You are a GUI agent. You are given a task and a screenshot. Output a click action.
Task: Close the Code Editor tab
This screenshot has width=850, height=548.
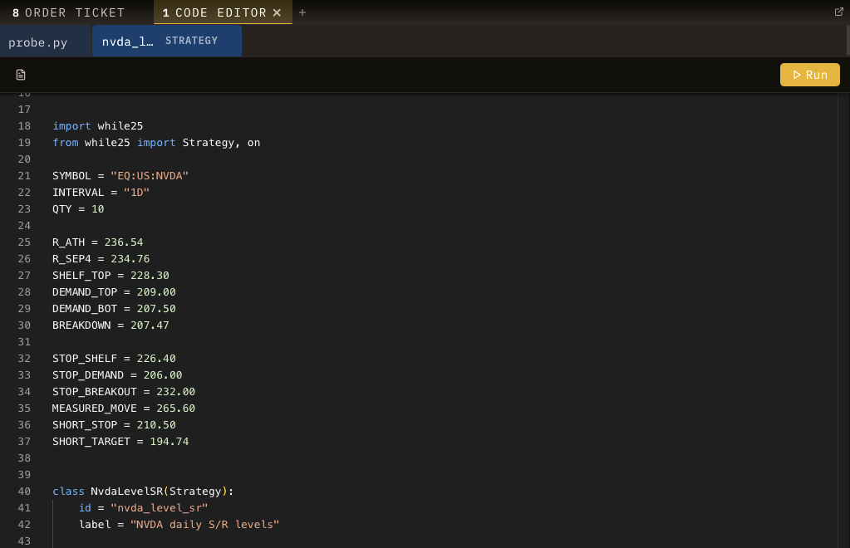point(277,12)
